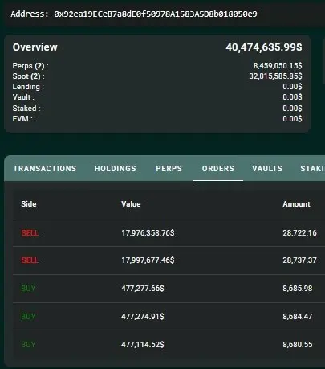The image size is (325, 369).
Task: Sort orders by Amount column header
Action: [296, 204]
